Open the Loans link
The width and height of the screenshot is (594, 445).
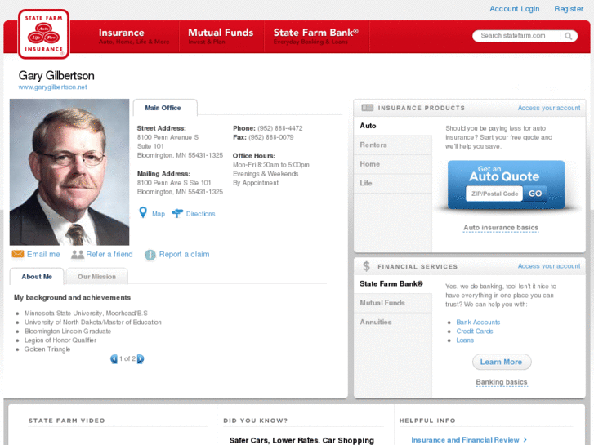coord(465,340)
